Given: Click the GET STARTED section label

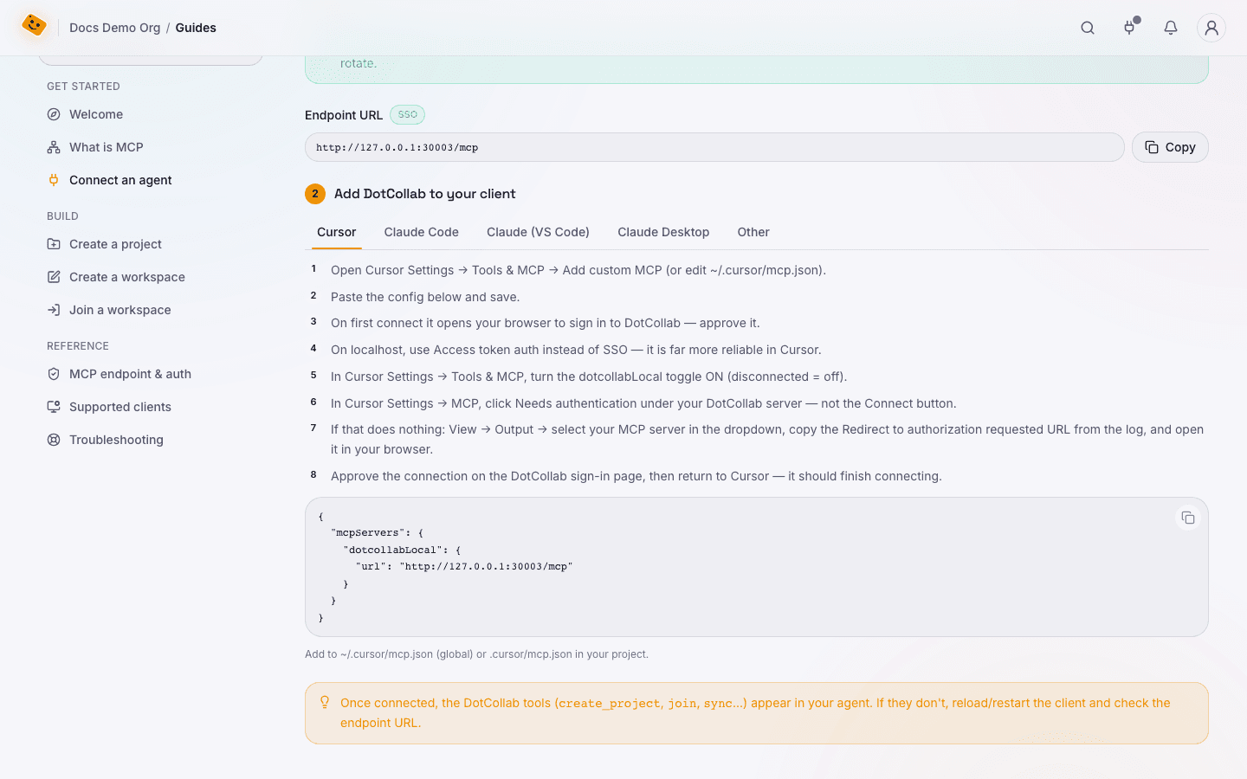Looking at the screenshot, I should (83, 87).
